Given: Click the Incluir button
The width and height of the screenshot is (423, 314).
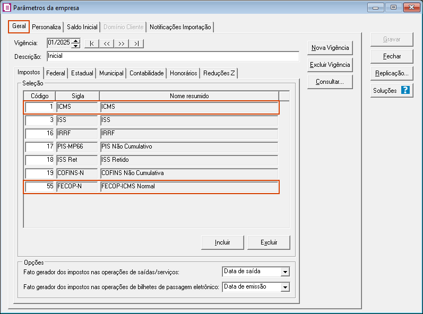Looking at the screenshot, I should (x=222, y=242).
